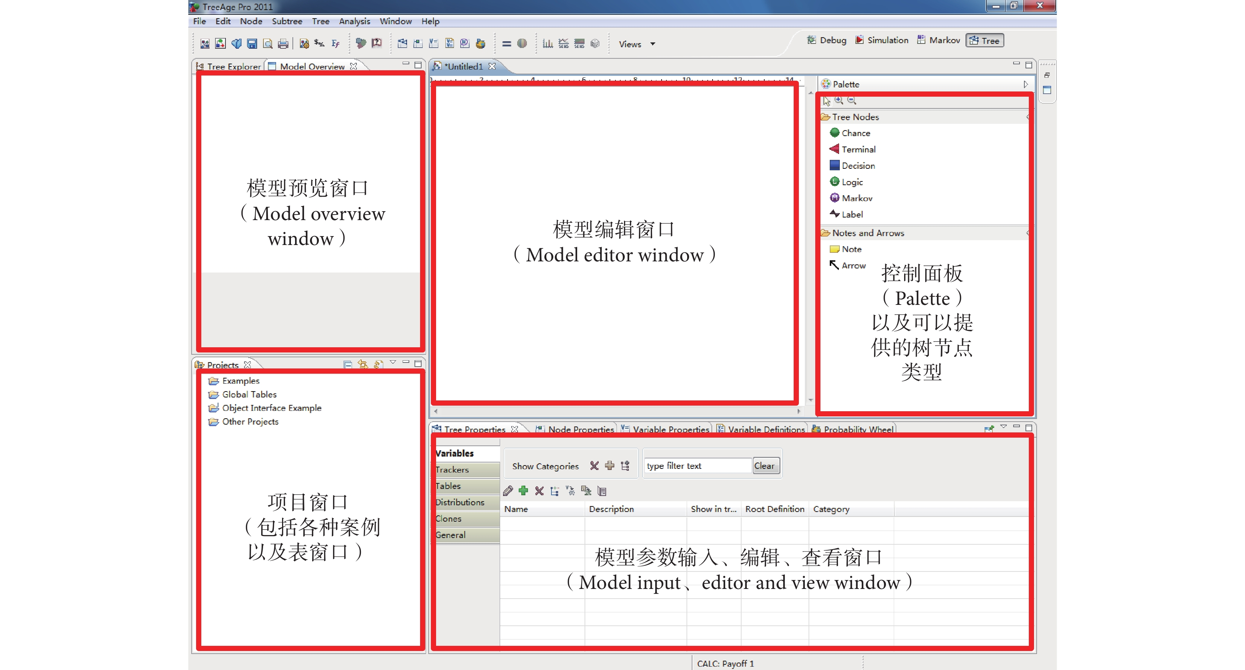1245x670 pixels.
Task: Switch to the Variable Definitions tab
Action: 761,429
